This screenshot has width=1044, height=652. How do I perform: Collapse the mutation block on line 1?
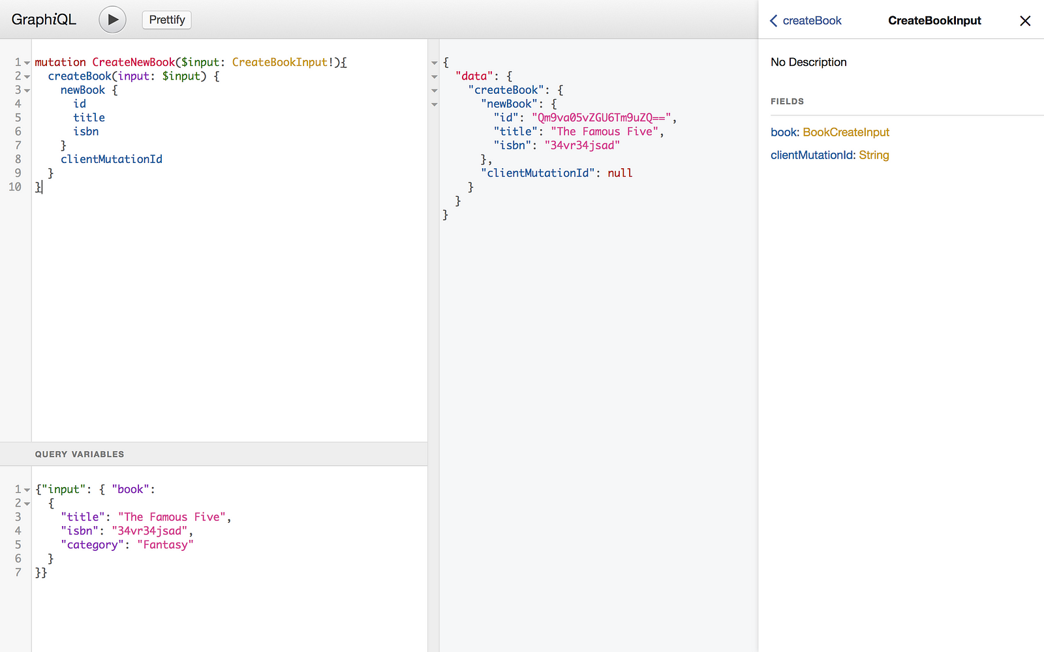(x=27, y=63)
